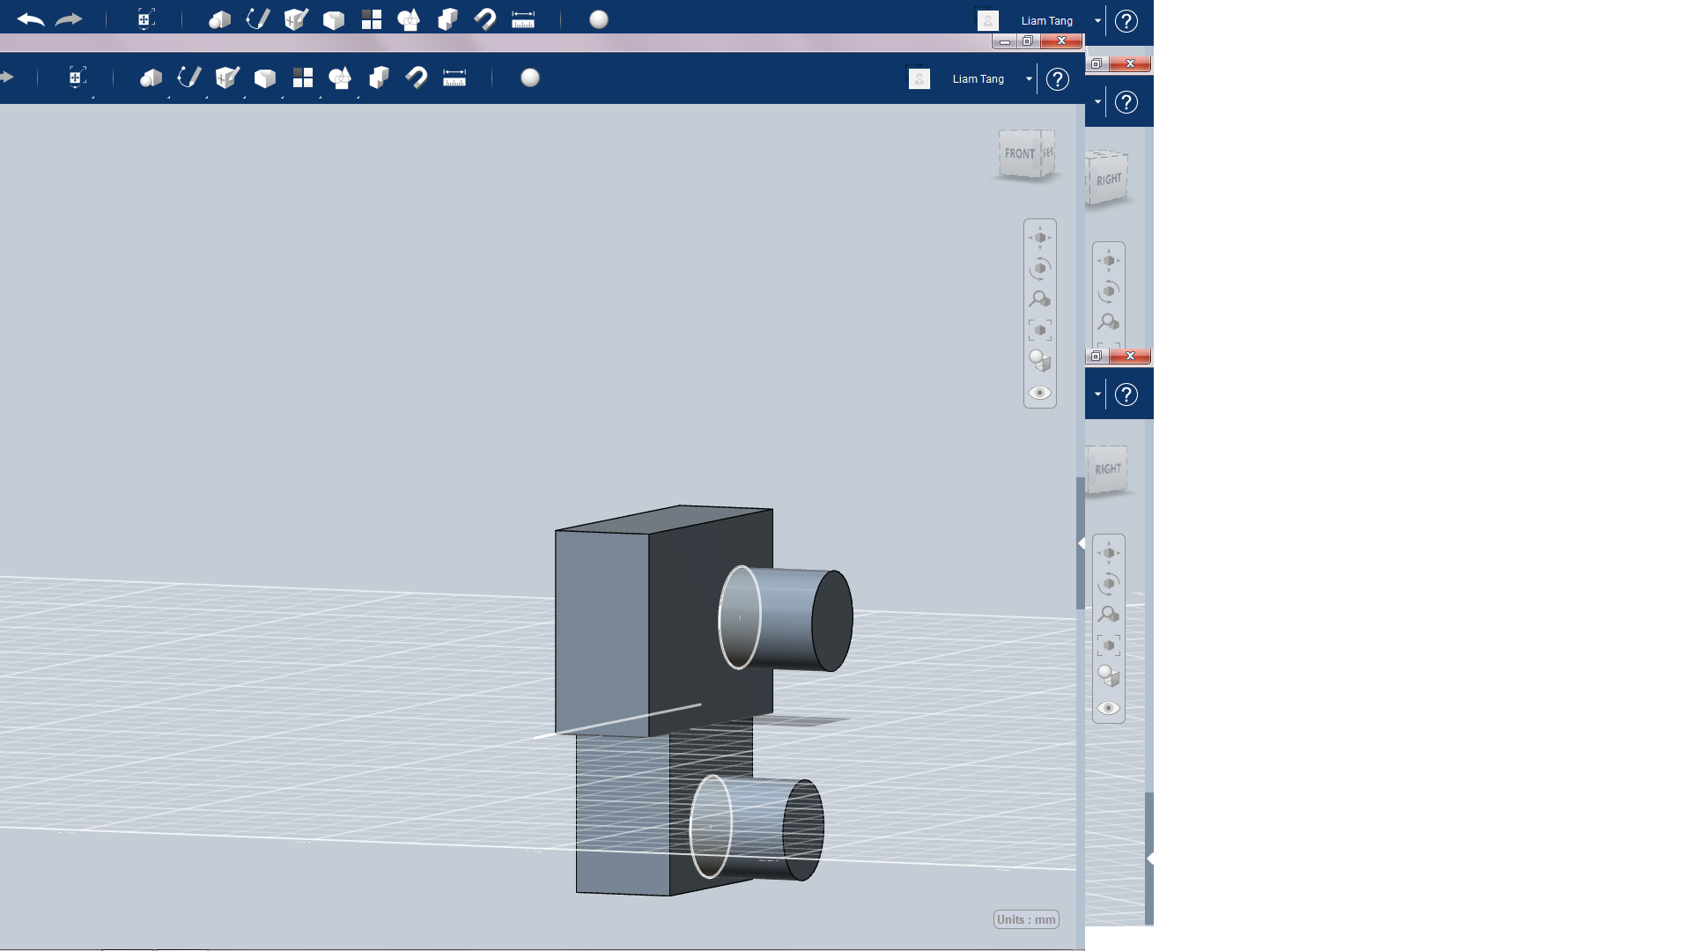Screen dimensions: 1691x951
Task: Open Material sphere in front window toolbar
Action: pyautogui.click(x=530, y=78)
